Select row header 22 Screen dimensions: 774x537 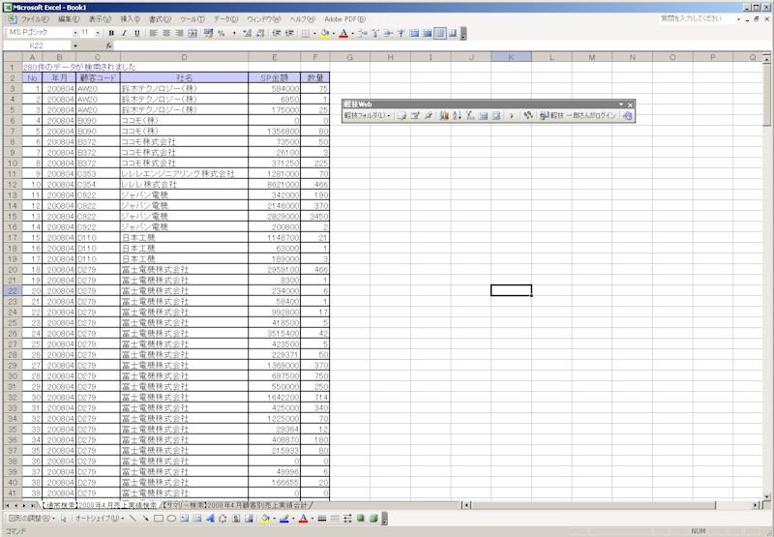coord(13,290)
